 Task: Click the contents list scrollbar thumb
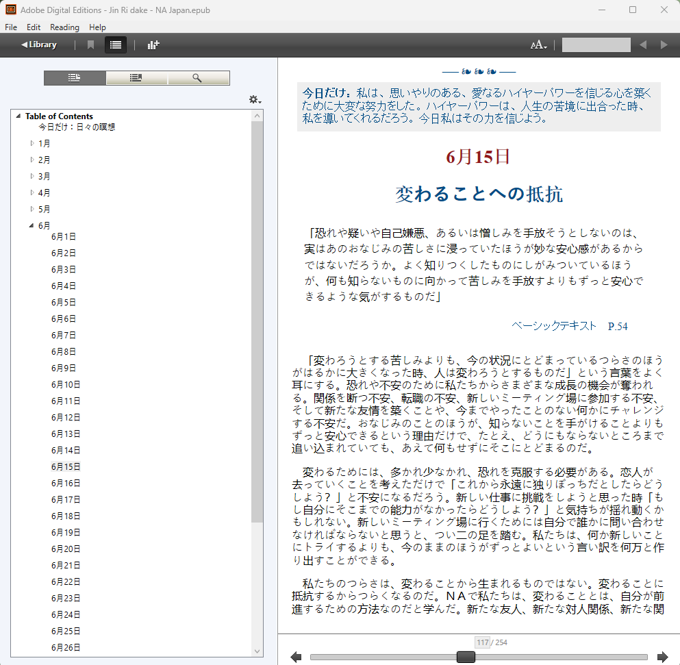tap(257, 322)
